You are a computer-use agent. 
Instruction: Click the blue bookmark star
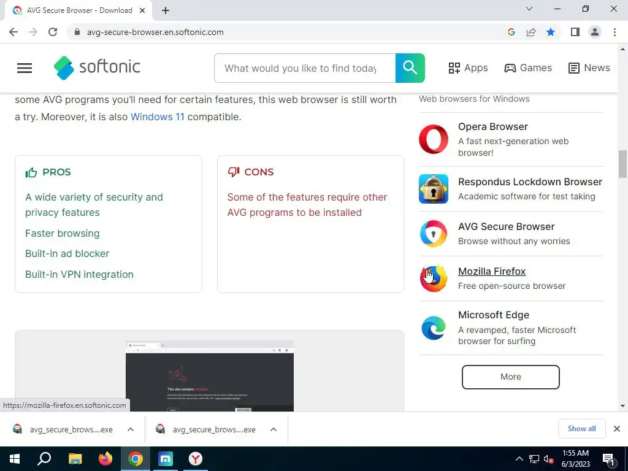pyautogui.click(x=551, y=32)
